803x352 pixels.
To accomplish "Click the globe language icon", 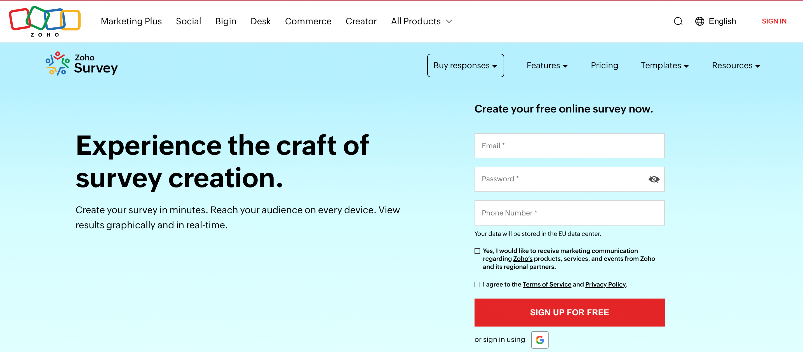I will pyautogui.click(x=699, y=21).
